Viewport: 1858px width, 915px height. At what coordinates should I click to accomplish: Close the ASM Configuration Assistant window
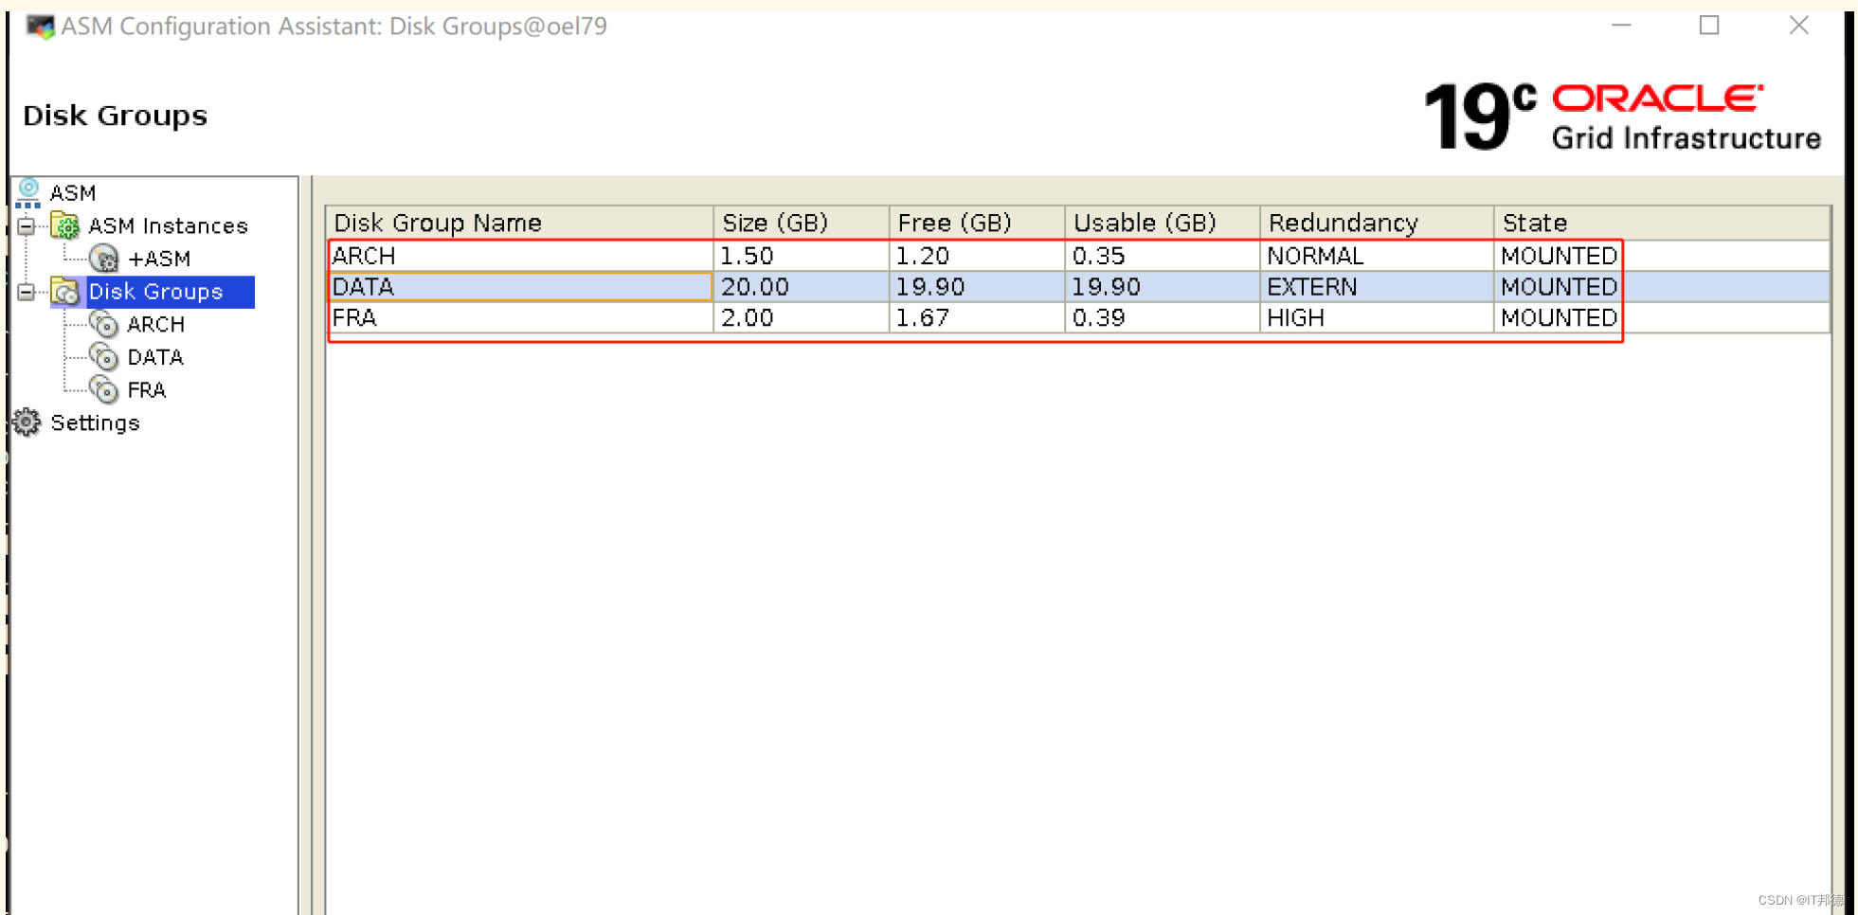(x=1798, y=26)
